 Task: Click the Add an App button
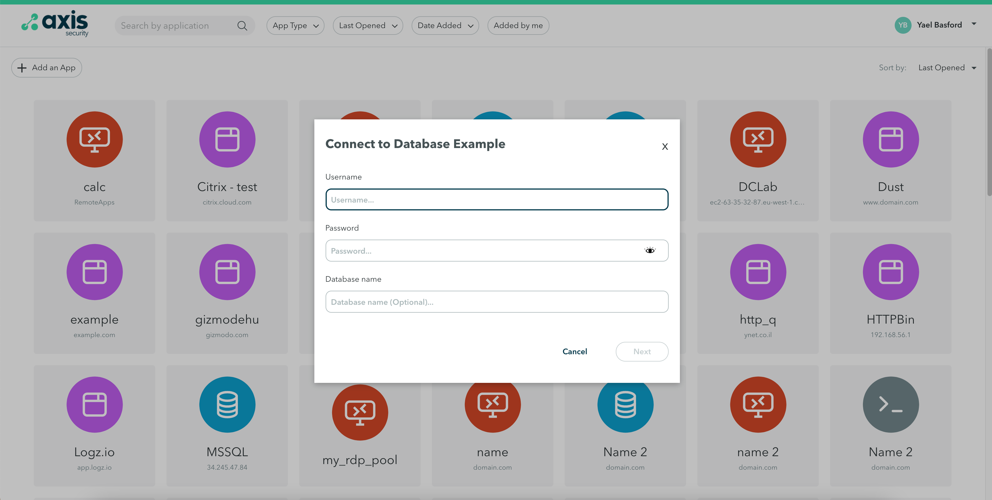(x=47, y=68)
